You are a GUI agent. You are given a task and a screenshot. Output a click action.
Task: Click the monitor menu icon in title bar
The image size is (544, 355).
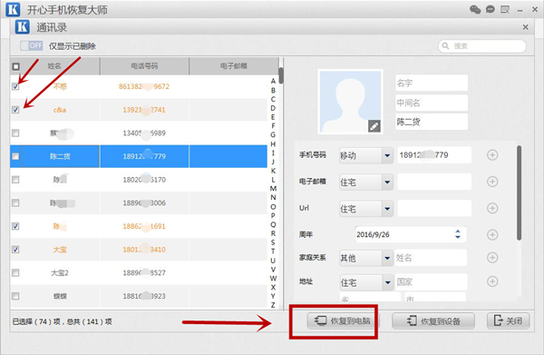click(x=505, y=9)
